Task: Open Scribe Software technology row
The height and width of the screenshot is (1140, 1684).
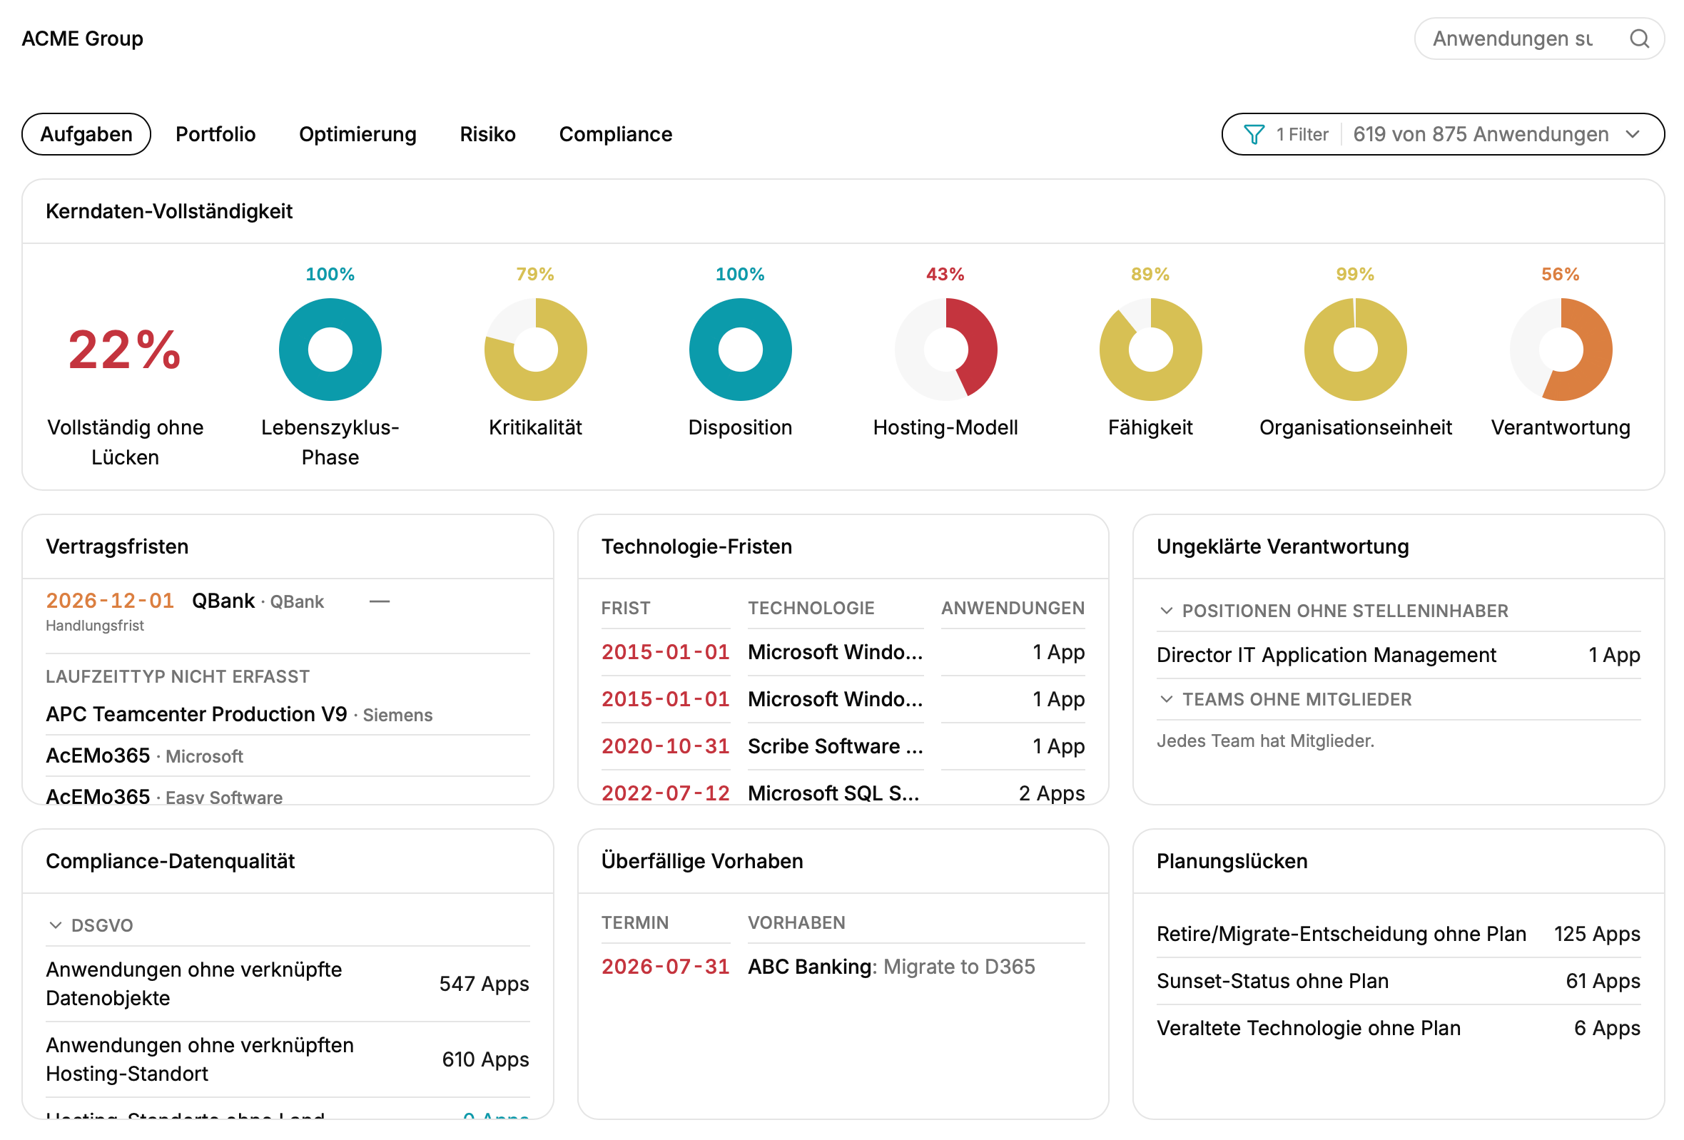Action: tap(843, 746)
